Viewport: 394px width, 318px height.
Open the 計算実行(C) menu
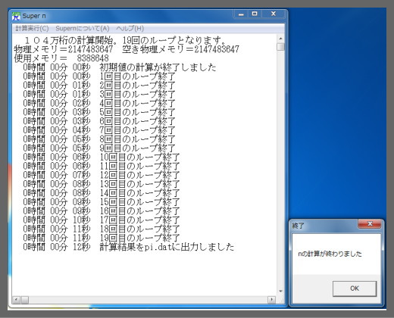[32, 28]
